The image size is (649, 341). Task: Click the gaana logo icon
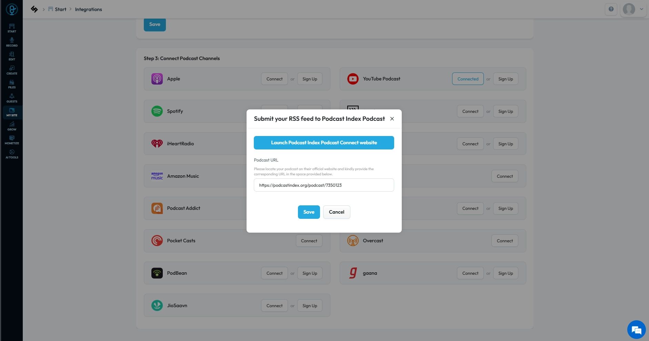pyautogui.click(x=353, y=273)
